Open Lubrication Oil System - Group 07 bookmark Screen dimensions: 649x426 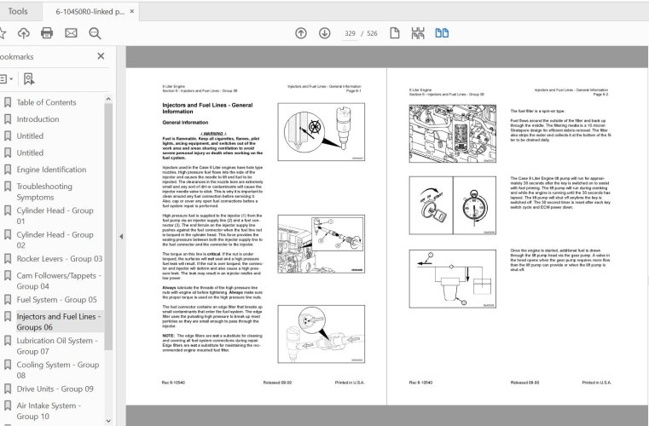pos(57,346)
